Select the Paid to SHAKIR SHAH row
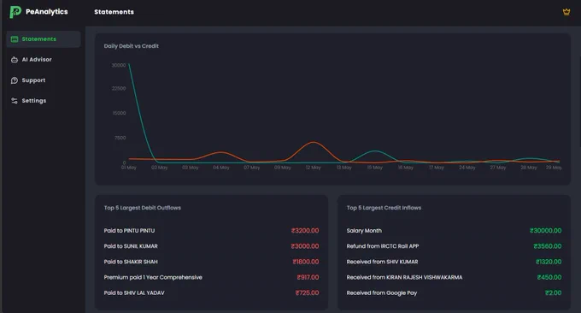 211,262
